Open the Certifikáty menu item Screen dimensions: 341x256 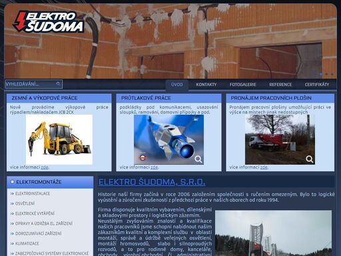[x=317, y=85]
